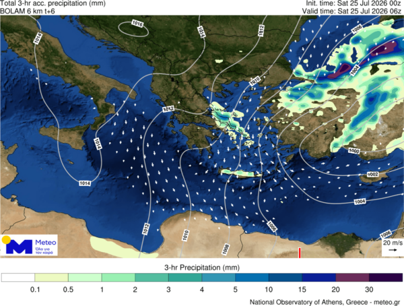Click the blue 5-10 mm legend swatch
Screen dimensions: 404x306
click(252, 278)
